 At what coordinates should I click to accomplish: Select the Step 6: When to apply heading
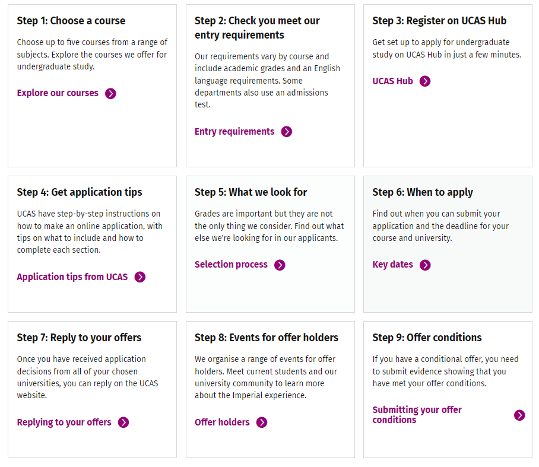point(423,192)
